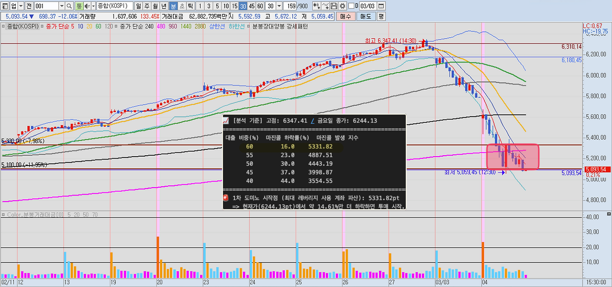The image size is (612, 287).
Task: Set interval to 3 minutes
Action: pos(209,6)
